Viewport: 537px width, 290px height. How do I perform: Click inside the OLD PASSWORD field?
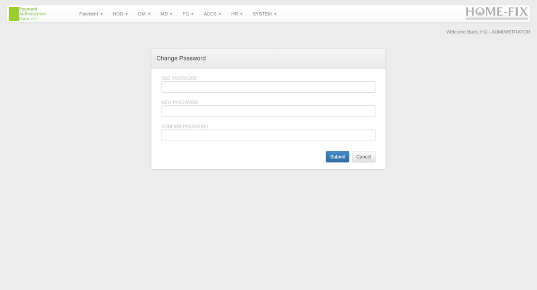pos(268,87)
